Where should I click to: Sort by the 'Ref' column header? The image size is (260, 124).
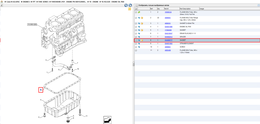(x=153, y=9)
